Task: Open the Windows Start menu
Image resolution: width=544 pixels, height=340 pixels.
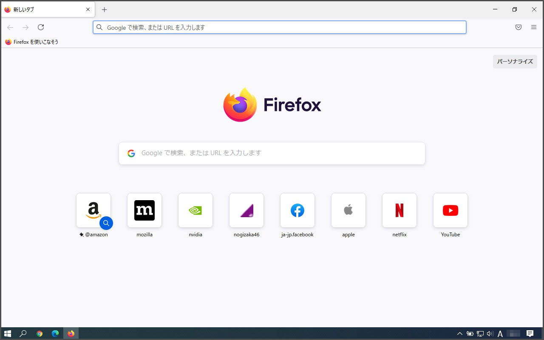Action: 8,334
